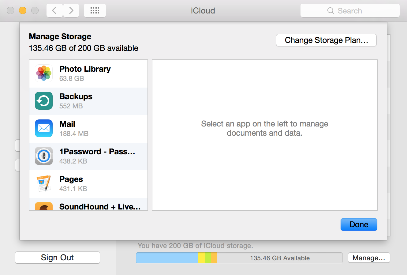Viewport: 407px width, 275px height.
Task: Click the 1Password keyhole icon
Action: pyautogui.click(x=44, y=156)
